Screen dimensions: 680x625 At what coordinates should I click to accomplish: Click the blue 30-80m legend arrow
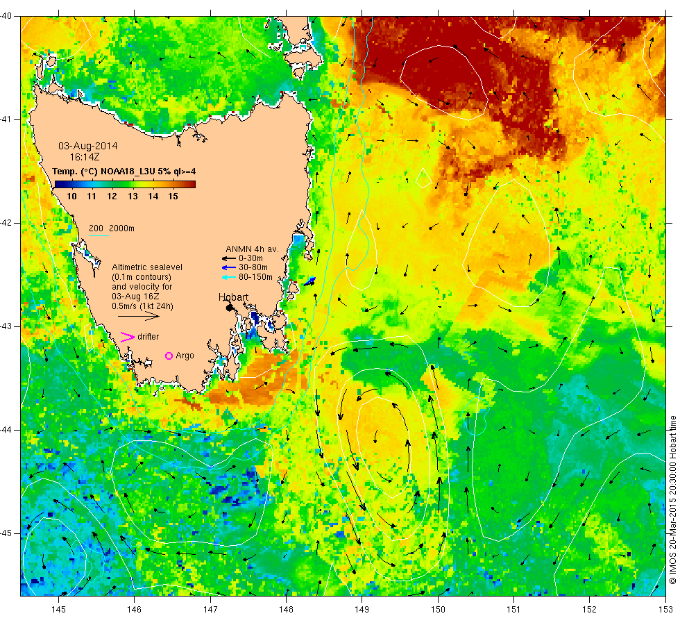click(x=229, y=267)
